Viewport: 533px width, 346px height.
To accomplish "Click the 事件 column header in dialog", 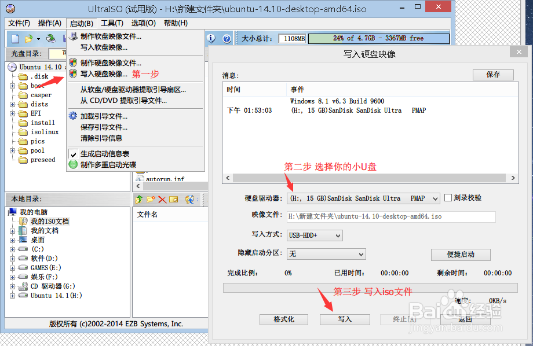I will click(x=297, y=90).
